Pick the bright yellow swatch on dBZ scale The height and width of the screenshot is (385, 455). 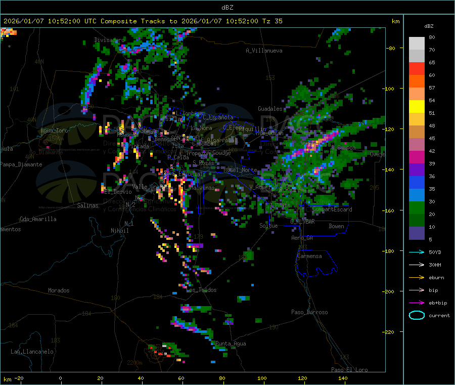click(x=417, y=107)
